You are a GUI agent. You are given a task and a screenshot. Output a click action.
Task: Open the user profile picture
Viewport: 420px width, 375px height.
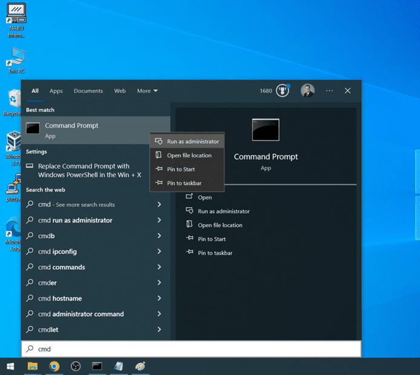pyautogui.click(x=307, y=91)
